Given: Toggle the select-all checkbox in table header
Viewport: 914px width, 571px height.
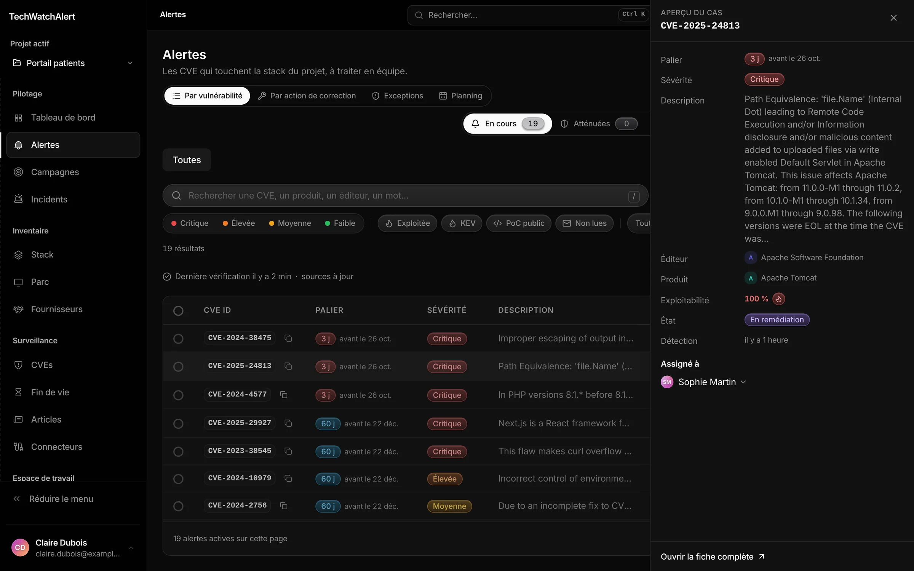Looking at the screenshot, I should point(178,311).
